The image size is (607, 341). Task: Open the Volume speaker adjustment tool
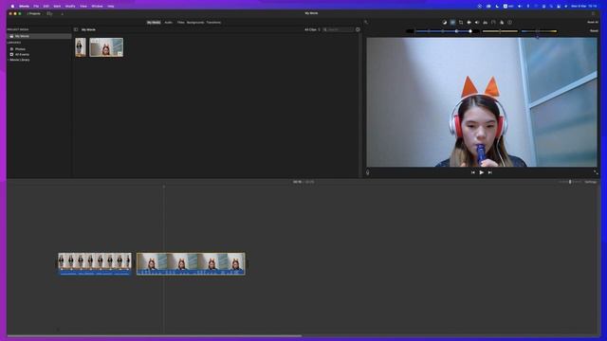477,23
